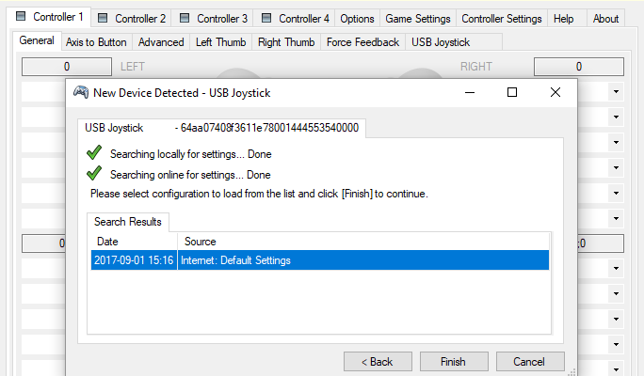Click green checkmark beside Searching online
This screenshot has height=376, width=644.
93,174
